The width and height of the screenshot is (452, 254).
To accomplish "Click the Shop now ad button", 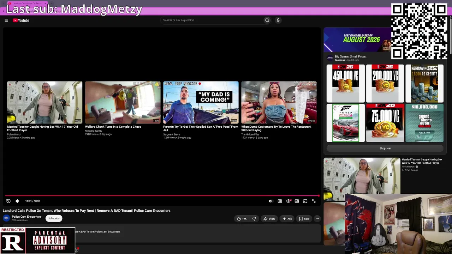I will [385, 149].
